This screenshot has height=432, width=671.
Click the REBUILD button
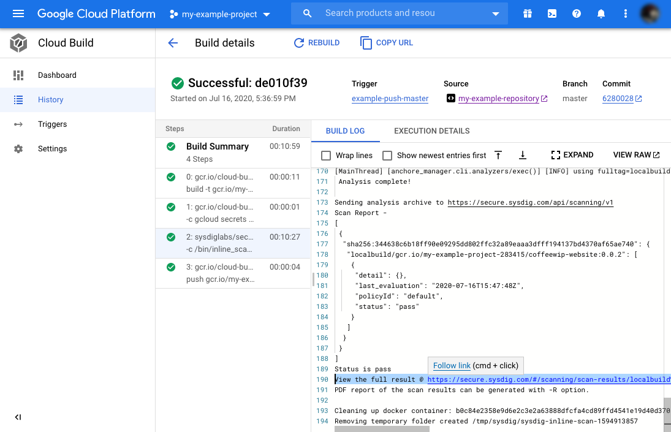[x=317, y=43]
